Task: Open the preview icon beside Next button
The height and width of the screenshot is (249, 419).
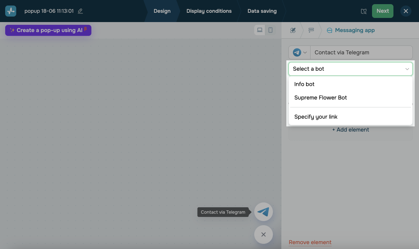Action: coord(363,11)
